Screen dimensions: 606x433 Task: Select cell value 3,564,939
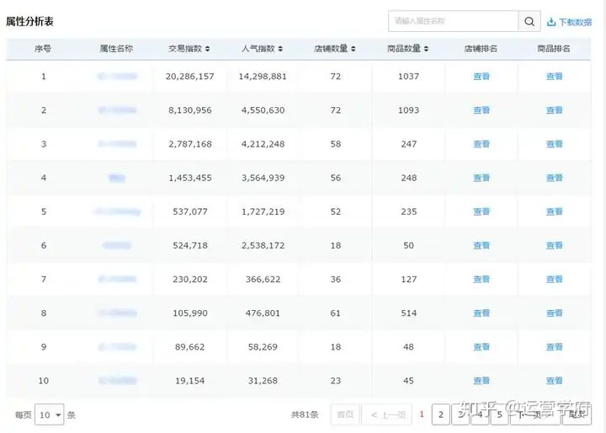(x=263, y=178)
